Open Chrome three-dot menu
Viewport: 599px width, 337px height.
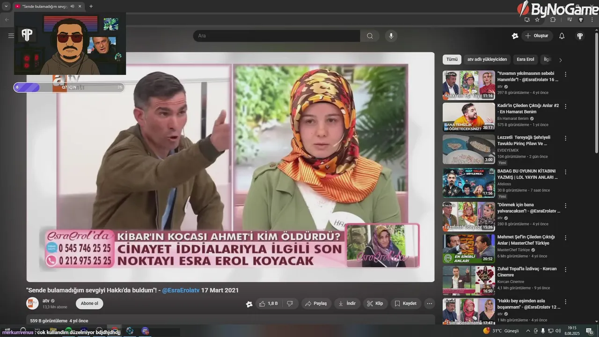[x=592, y=20]
